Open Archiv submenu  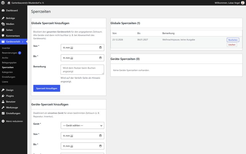point(5,58)
